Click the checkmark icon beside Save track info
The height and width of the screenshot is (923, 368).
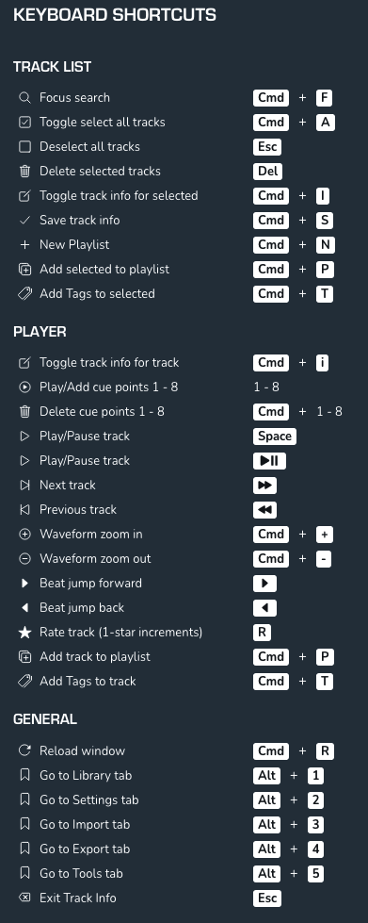pos(24,221)
